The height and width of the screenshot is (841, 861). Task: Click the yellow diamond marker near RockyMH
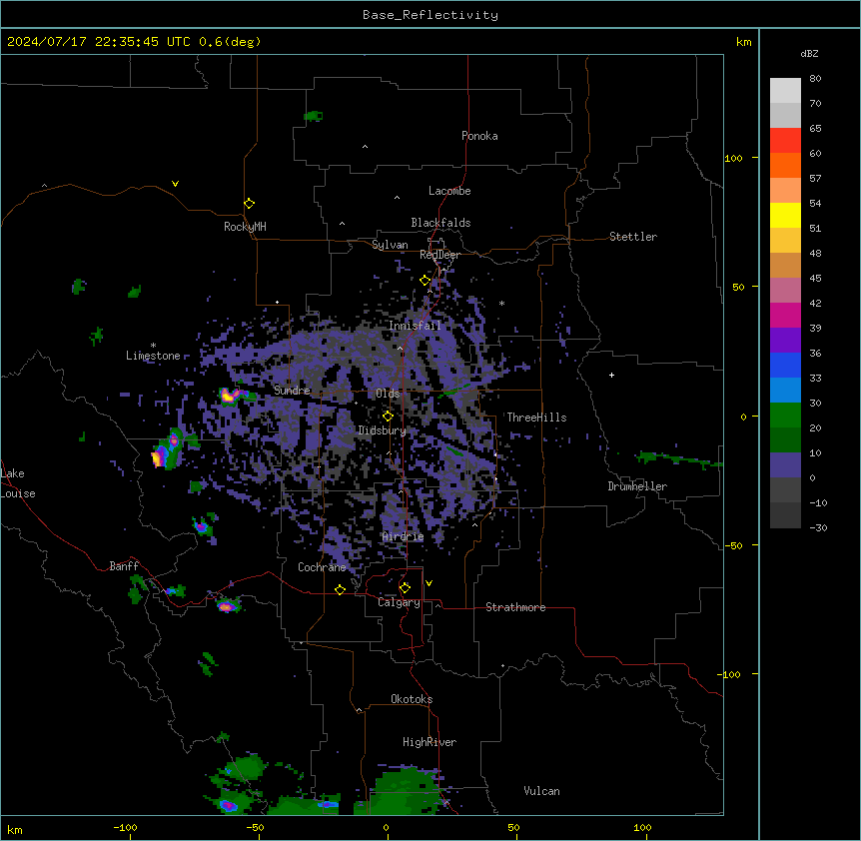point(250,204)
